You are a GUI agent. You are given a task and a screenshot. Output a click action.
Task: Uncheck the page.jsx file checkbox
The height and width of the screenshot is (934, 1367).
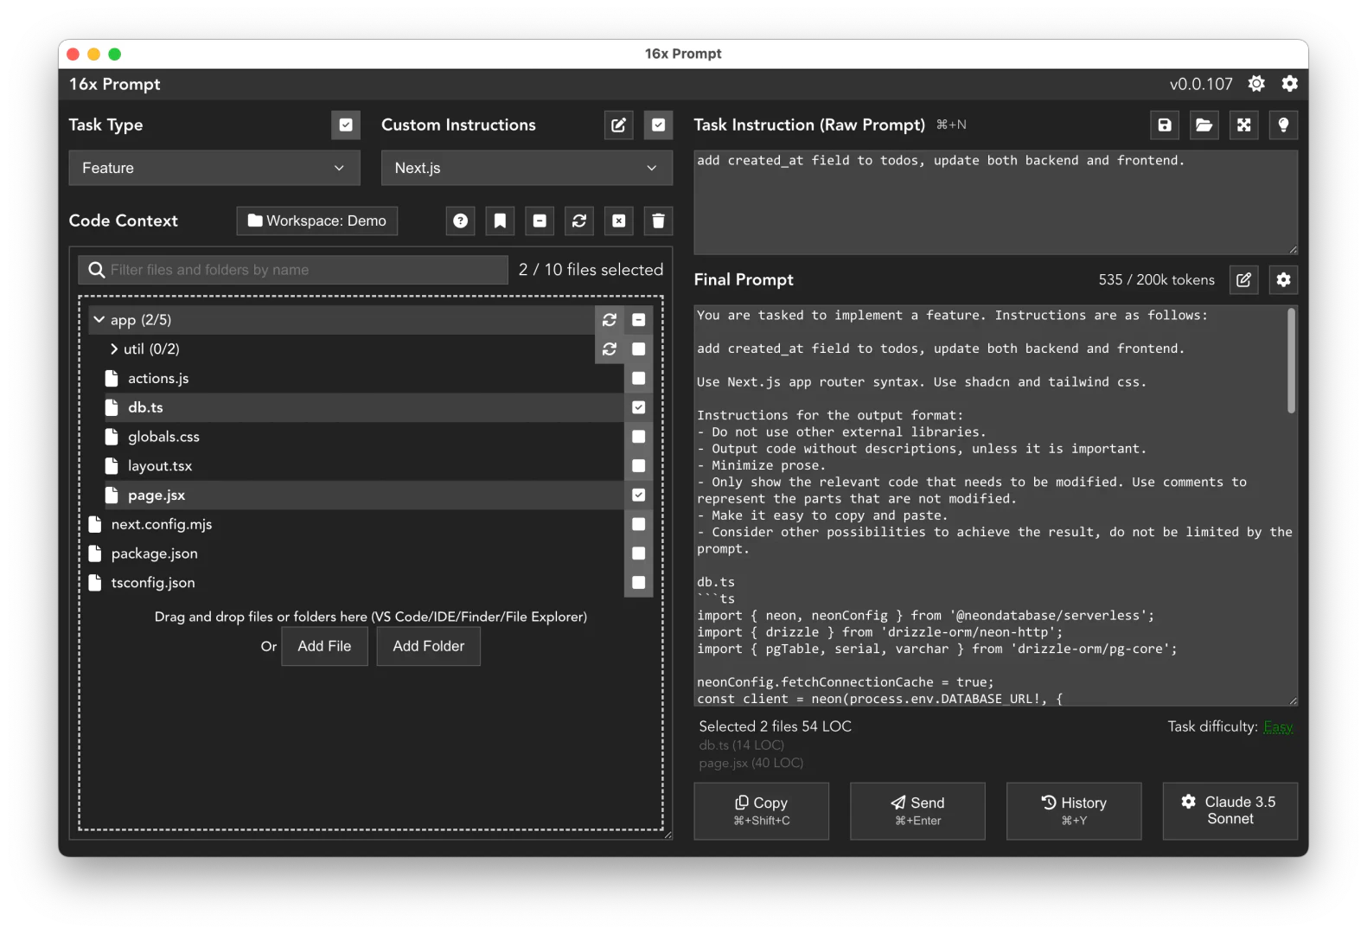coord(639,496)
